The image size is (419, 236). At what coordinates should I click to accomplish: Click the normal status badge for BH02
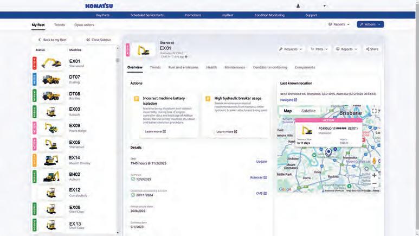(x=35, y=177)
